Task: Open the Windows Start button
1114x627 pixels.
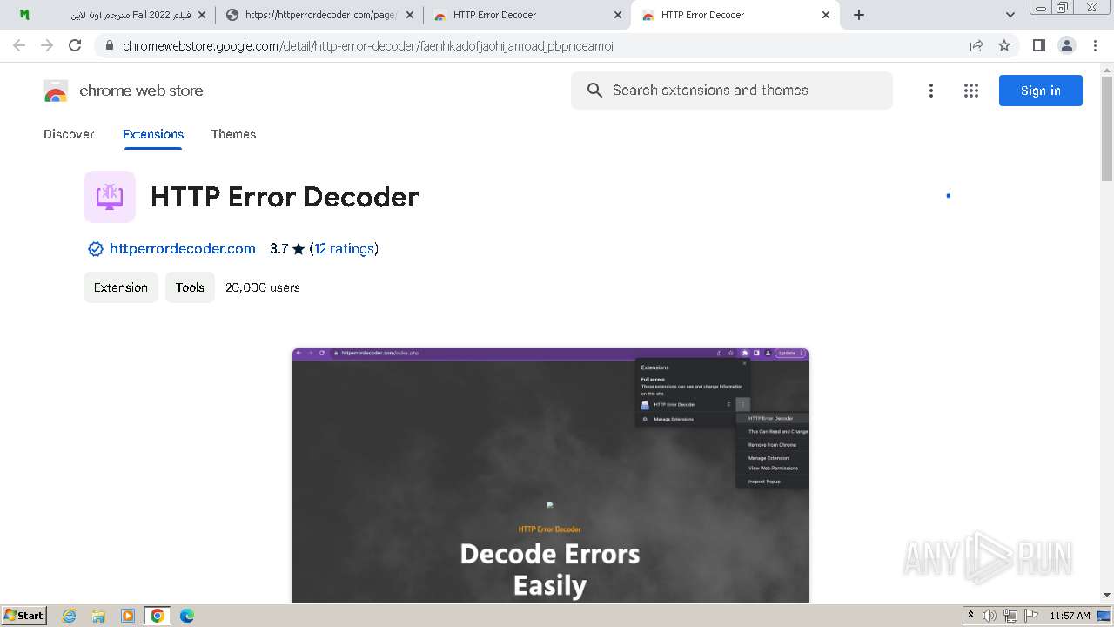Action: pos(23,616)
